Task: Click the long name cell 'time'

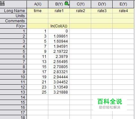Action: (x=37, y=11)
